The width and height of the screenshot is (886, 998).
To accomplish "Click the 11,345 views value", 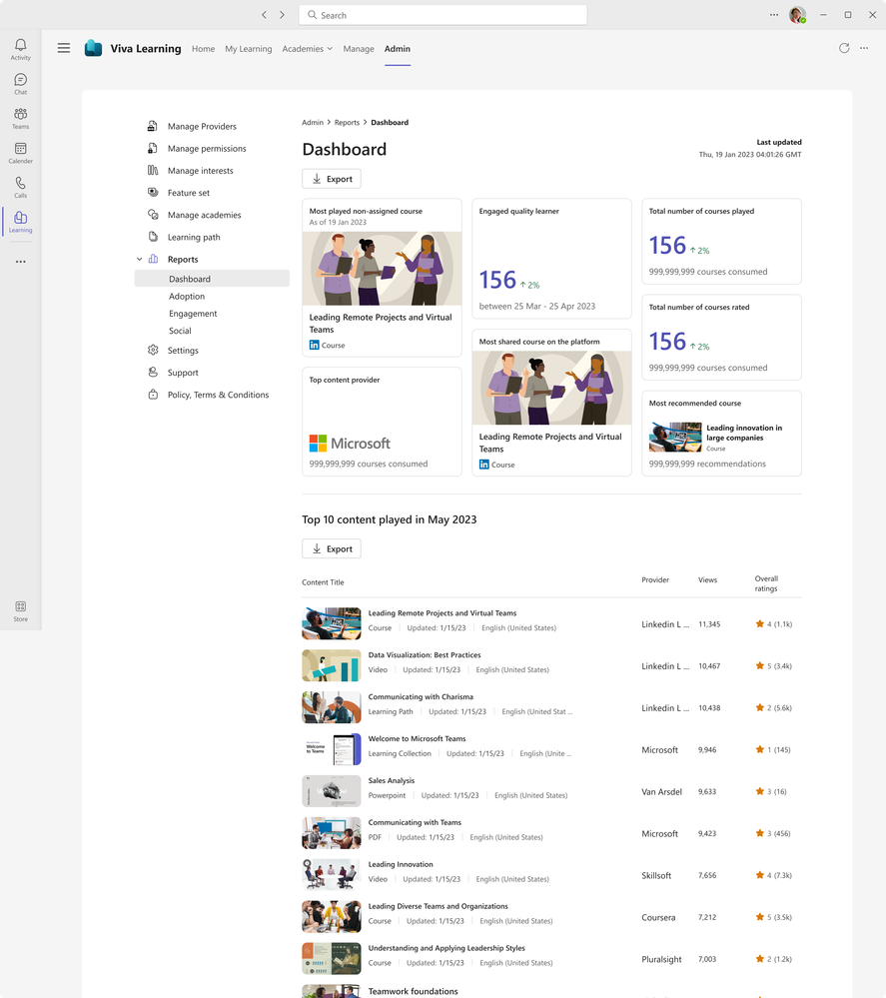I will point(709,624).
